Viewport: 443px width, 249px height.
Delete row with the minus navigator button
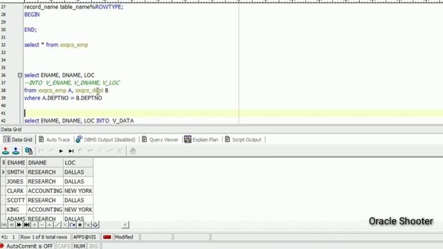pos(42,225)
